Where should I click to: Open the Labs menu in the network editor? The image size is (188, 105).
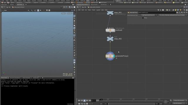click(103, 10)
